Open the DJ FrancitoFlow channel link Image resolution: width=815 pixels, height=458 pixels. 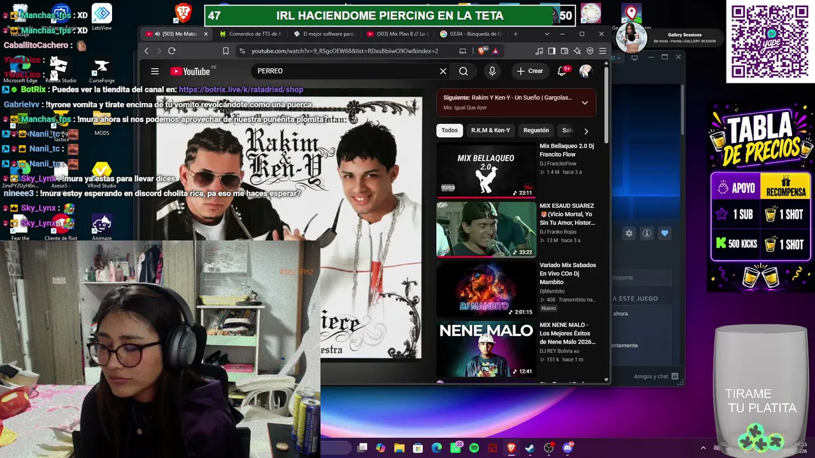[x=558, y=163]
